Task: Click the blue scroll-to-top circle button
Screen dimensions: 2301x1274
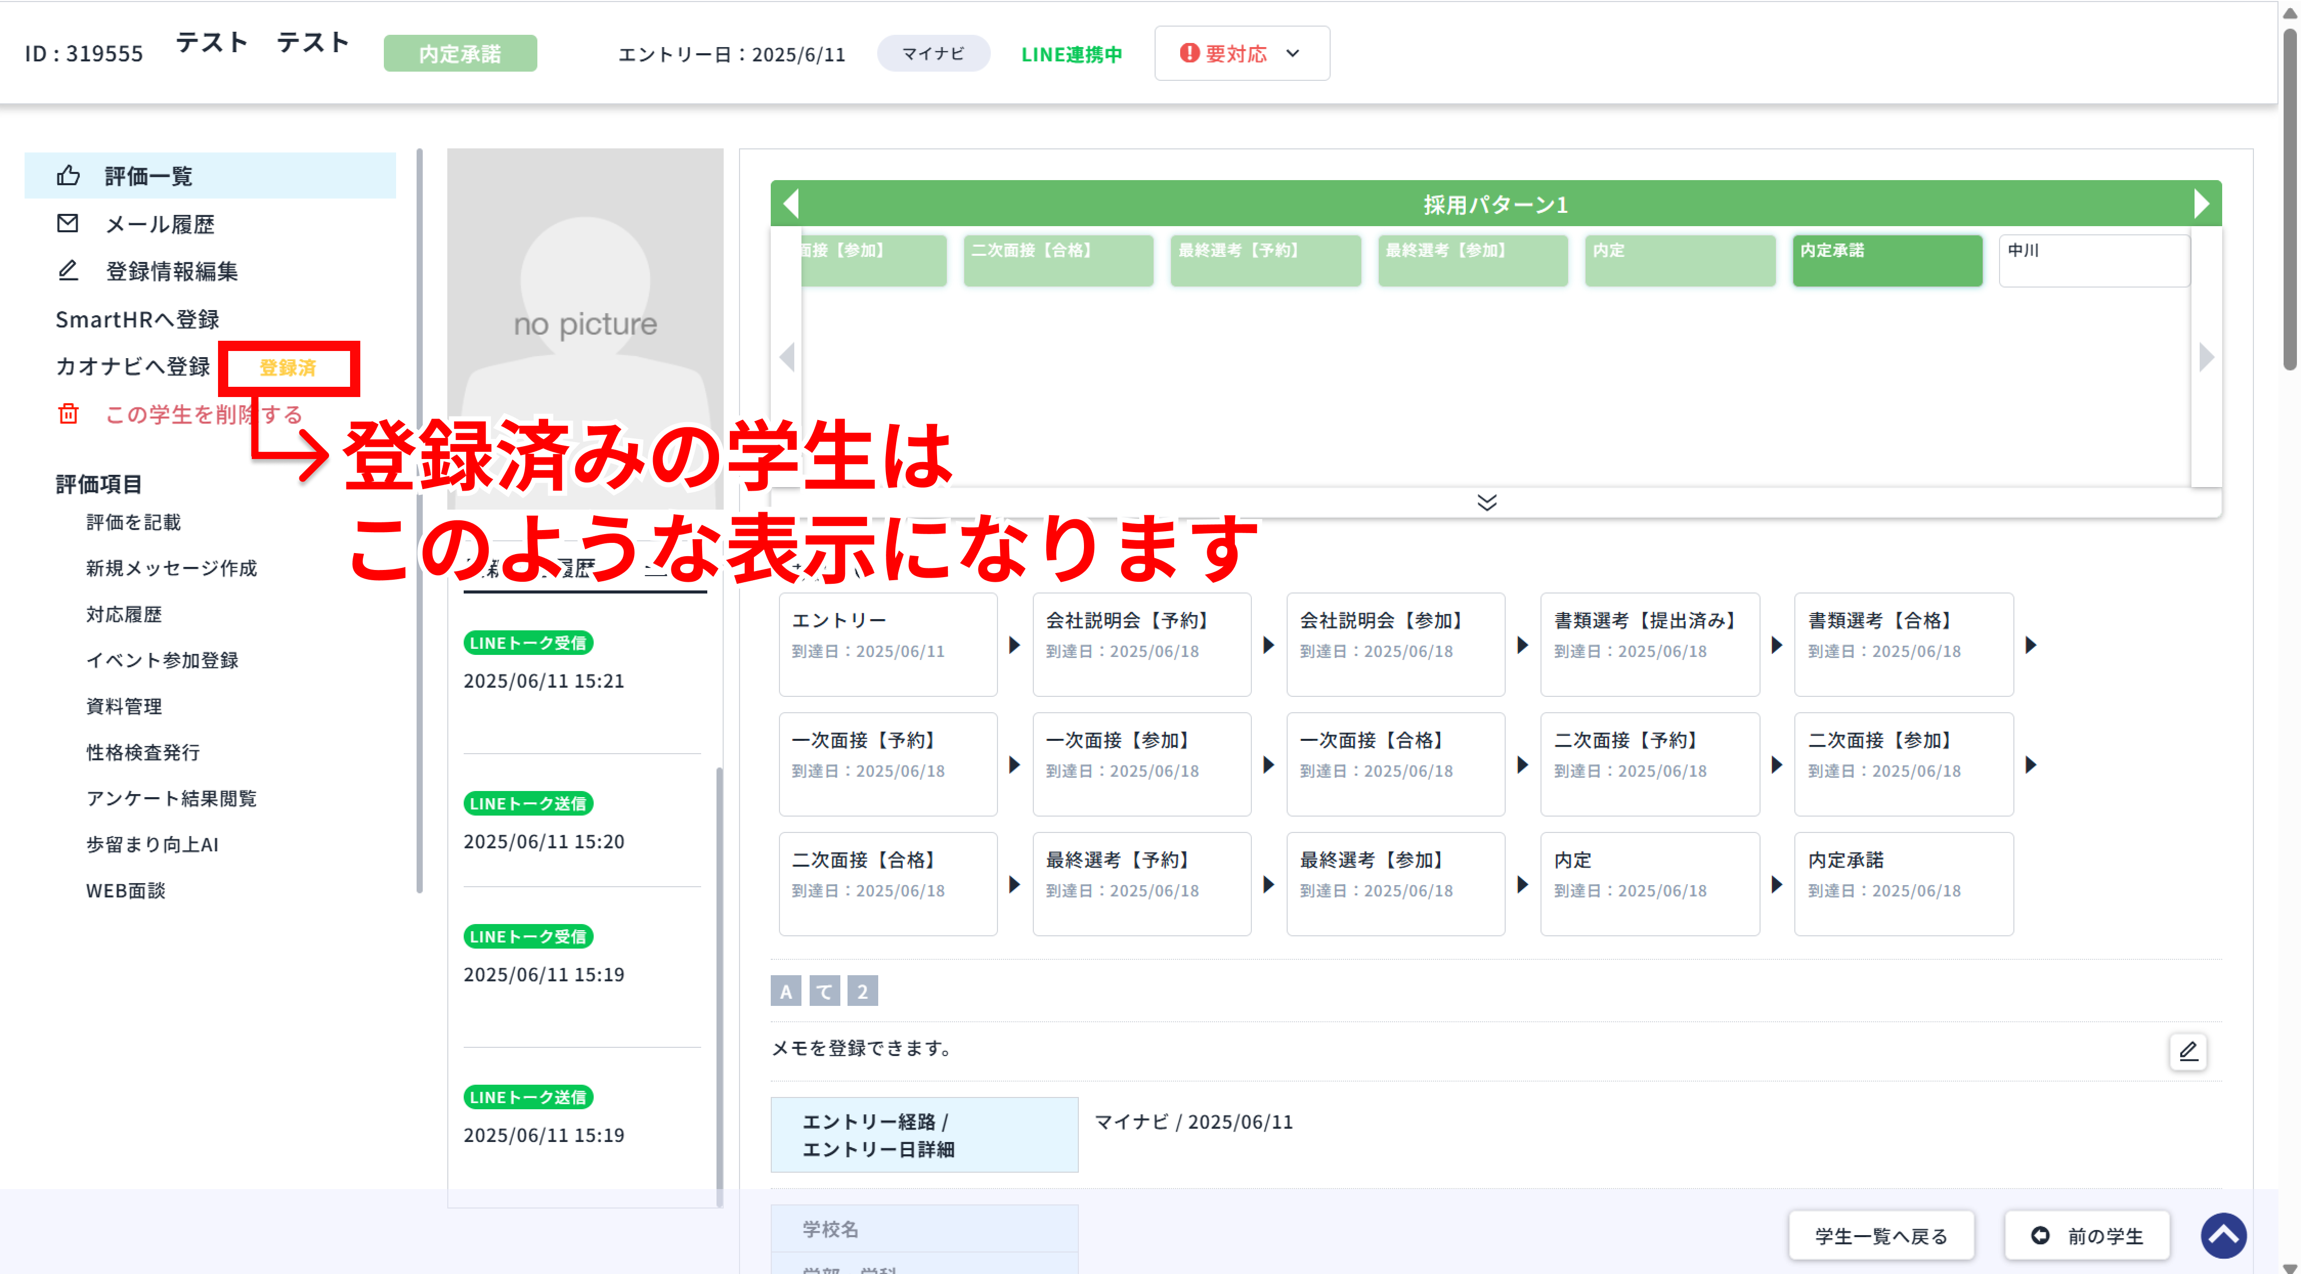Action: pos(2224,1236)
